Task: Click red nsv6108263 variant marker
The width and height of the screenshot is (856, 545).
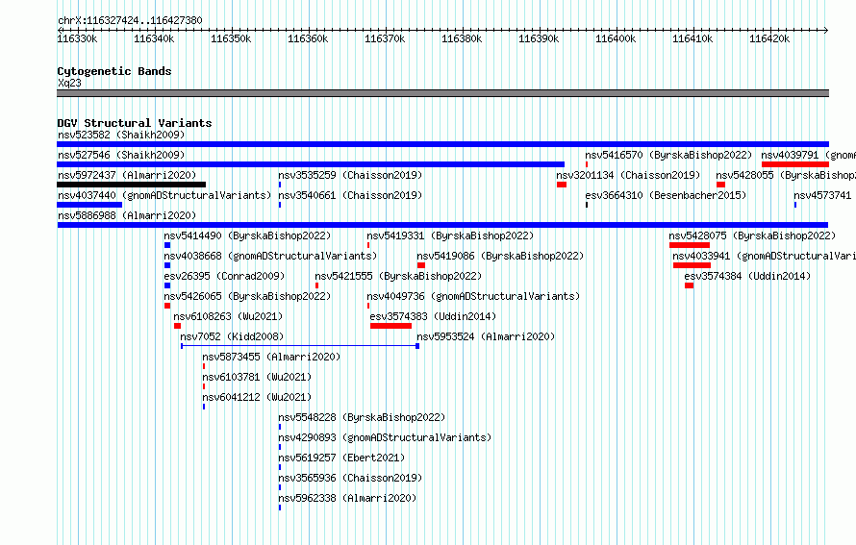Action: click(x=177, y=326)
